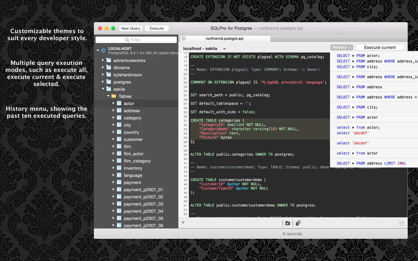Click the Filter search field
This screenshot has width=418, height=261.
[x=136, y=40]
